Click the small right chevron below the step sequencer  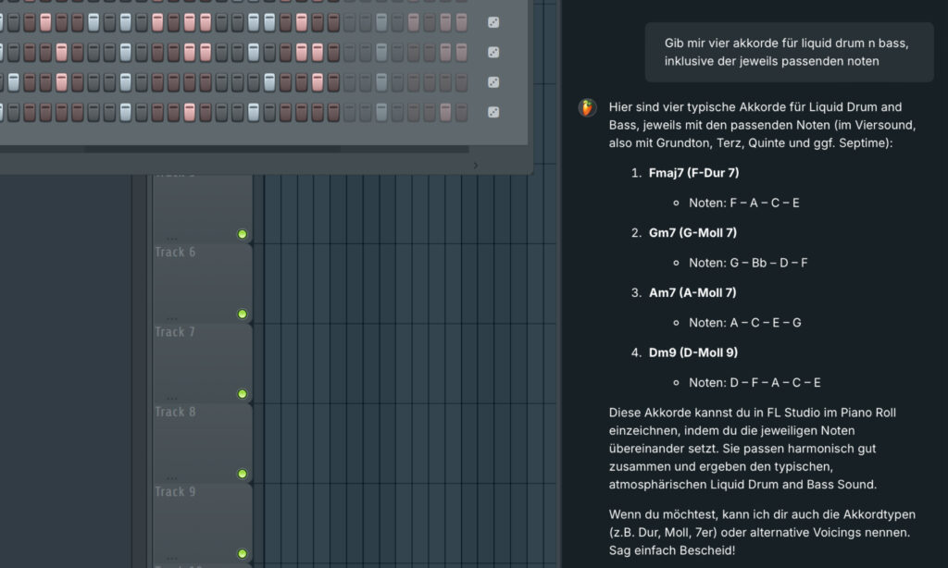(x=476, y=165)
